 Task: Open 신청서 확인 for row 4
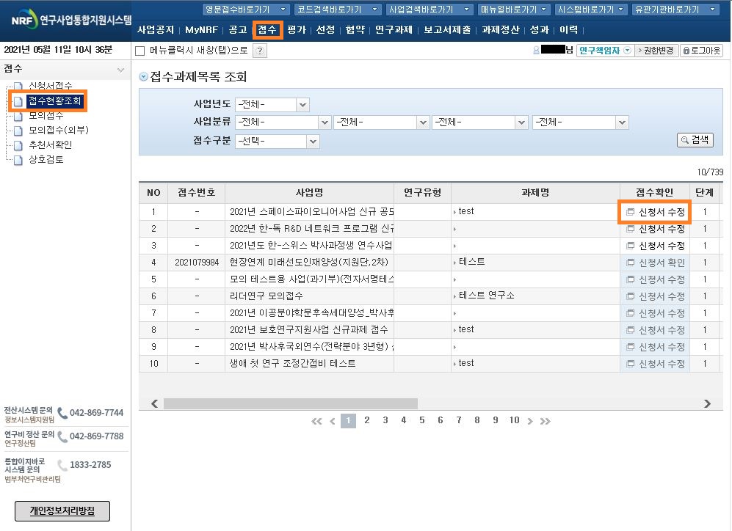(656, 262)
